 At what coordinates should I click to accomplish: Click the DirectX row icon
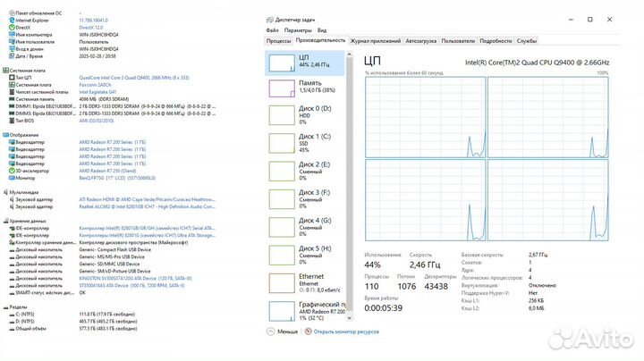[x=12, y=28]
